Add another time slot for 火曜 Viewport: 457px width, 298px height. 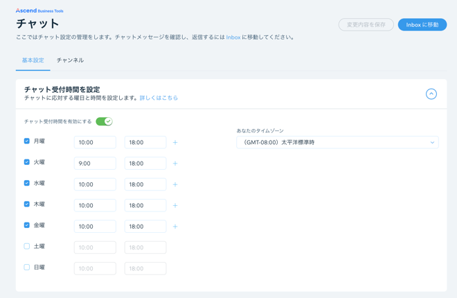pos(175,164)
